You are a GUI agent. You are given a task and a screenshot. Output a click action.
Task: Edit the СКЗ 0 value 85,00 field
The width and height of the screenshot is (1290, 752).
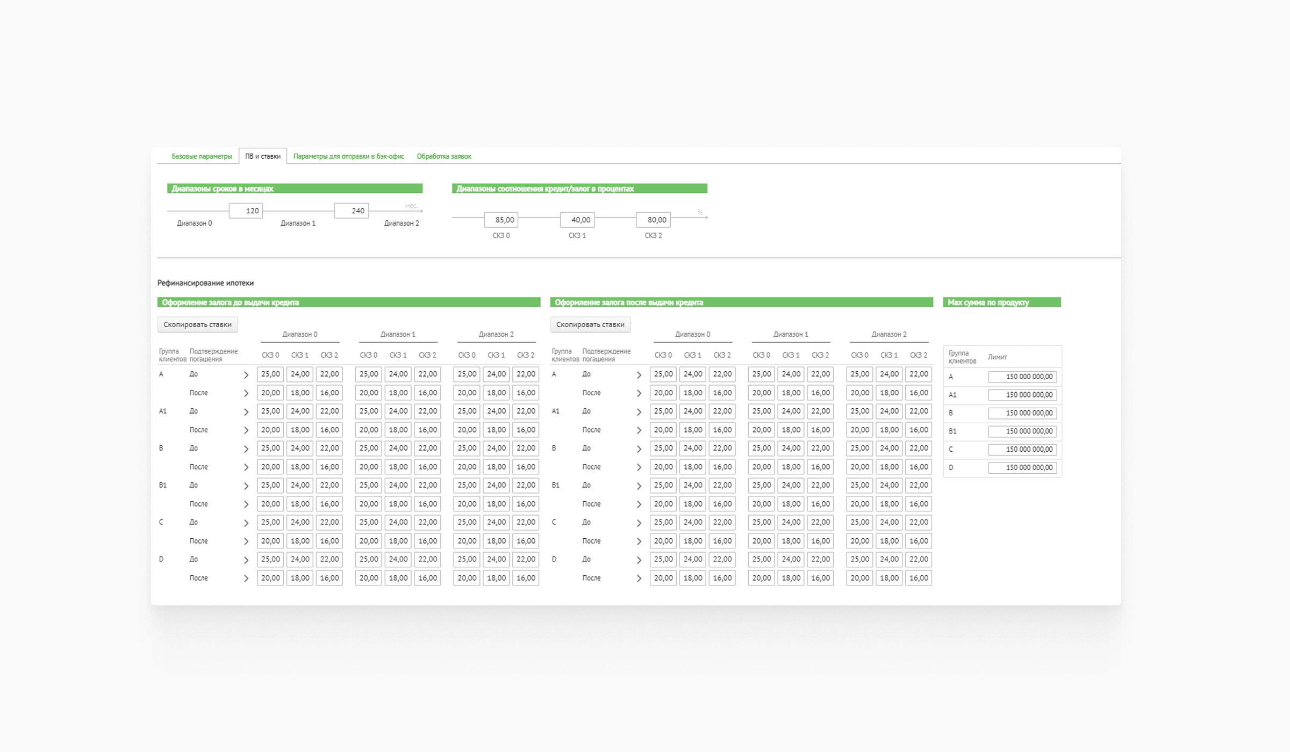[x=501, y=220]
